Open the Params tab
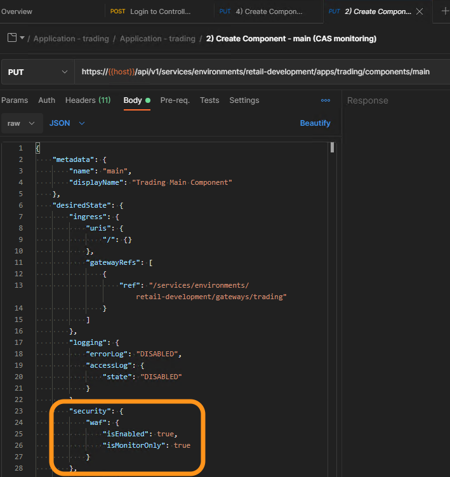The width and height of the screenshot is (450, 477). pyautogui.click(x=15, y=100)
